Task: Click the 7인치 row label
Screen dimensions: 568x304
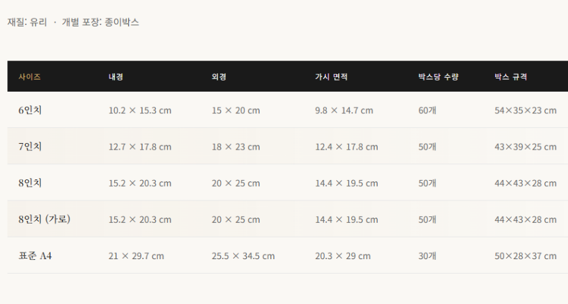Action: tap(30, 146)
